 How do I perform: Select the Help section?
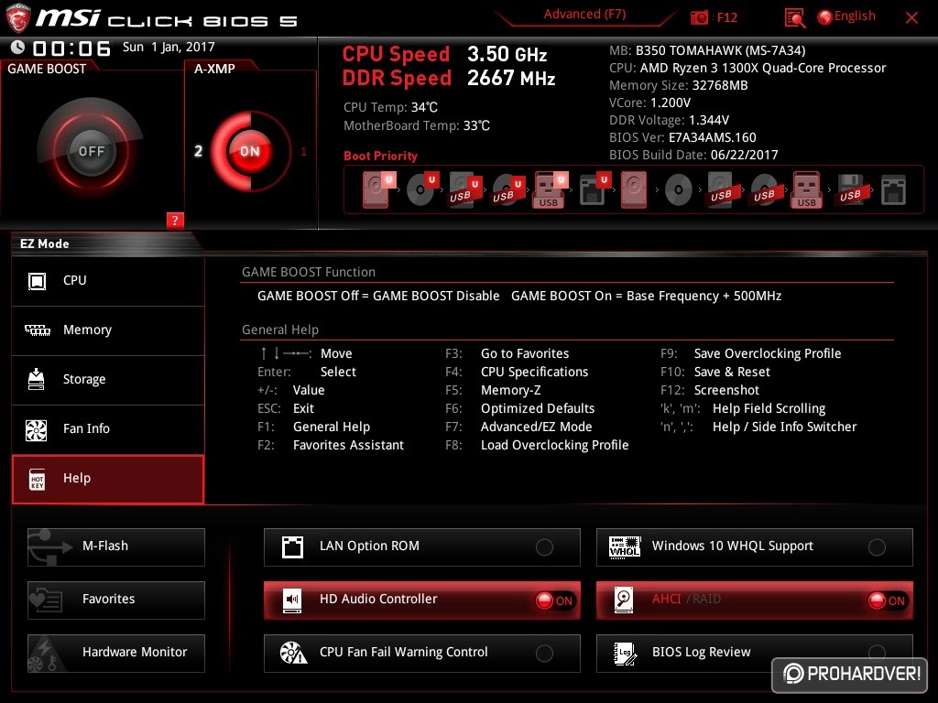(108, 480)
